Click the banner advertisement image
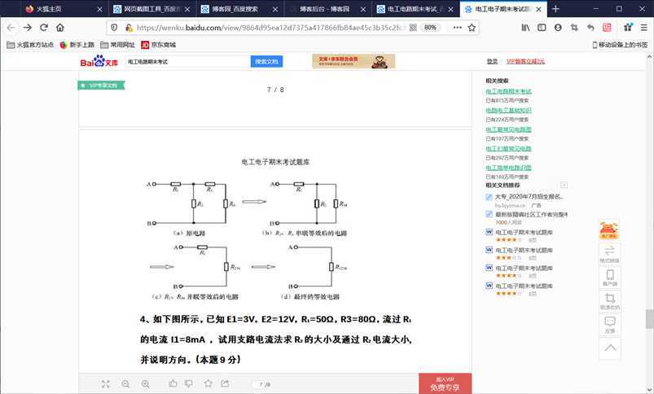 (353, 61)
